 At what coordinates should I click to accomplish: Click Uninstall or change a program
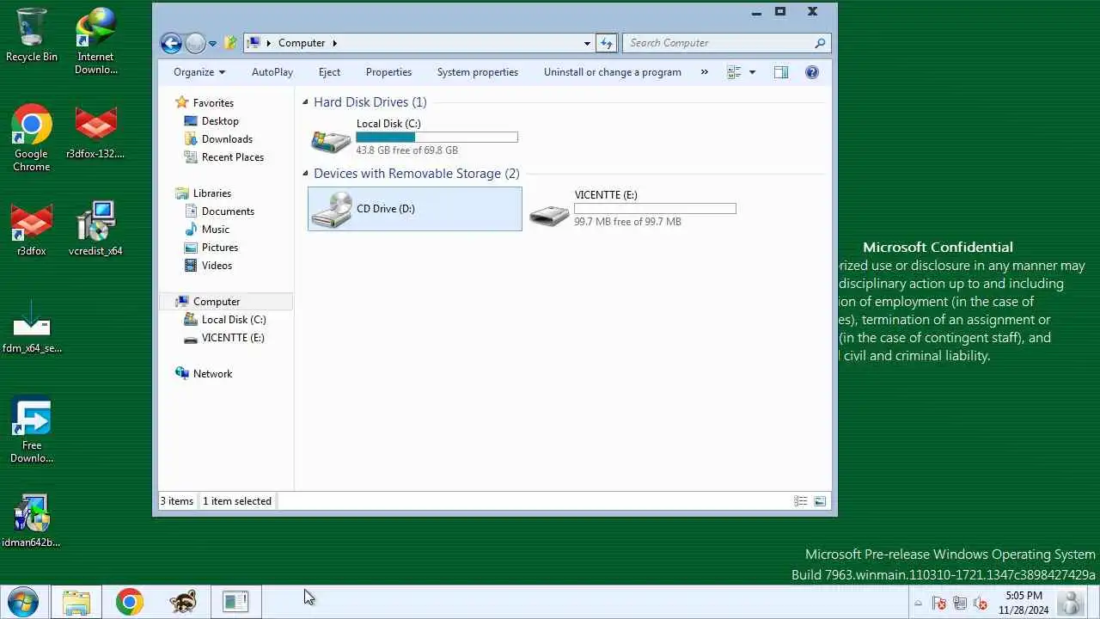tap(613, 72)
